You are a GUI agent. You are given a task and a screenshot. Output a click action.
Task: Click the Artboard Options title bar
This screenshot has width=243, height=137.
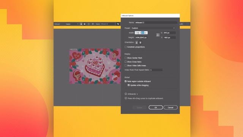tap(150, 16)
